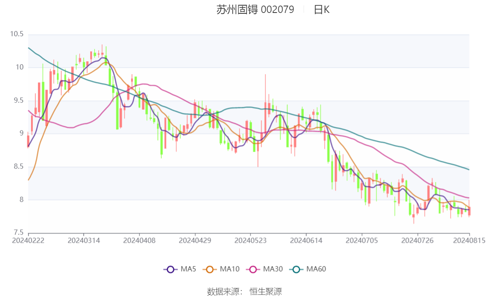489x297 pixels.
Task: Click the 10.5 price axis label
Action: point(17,34)
